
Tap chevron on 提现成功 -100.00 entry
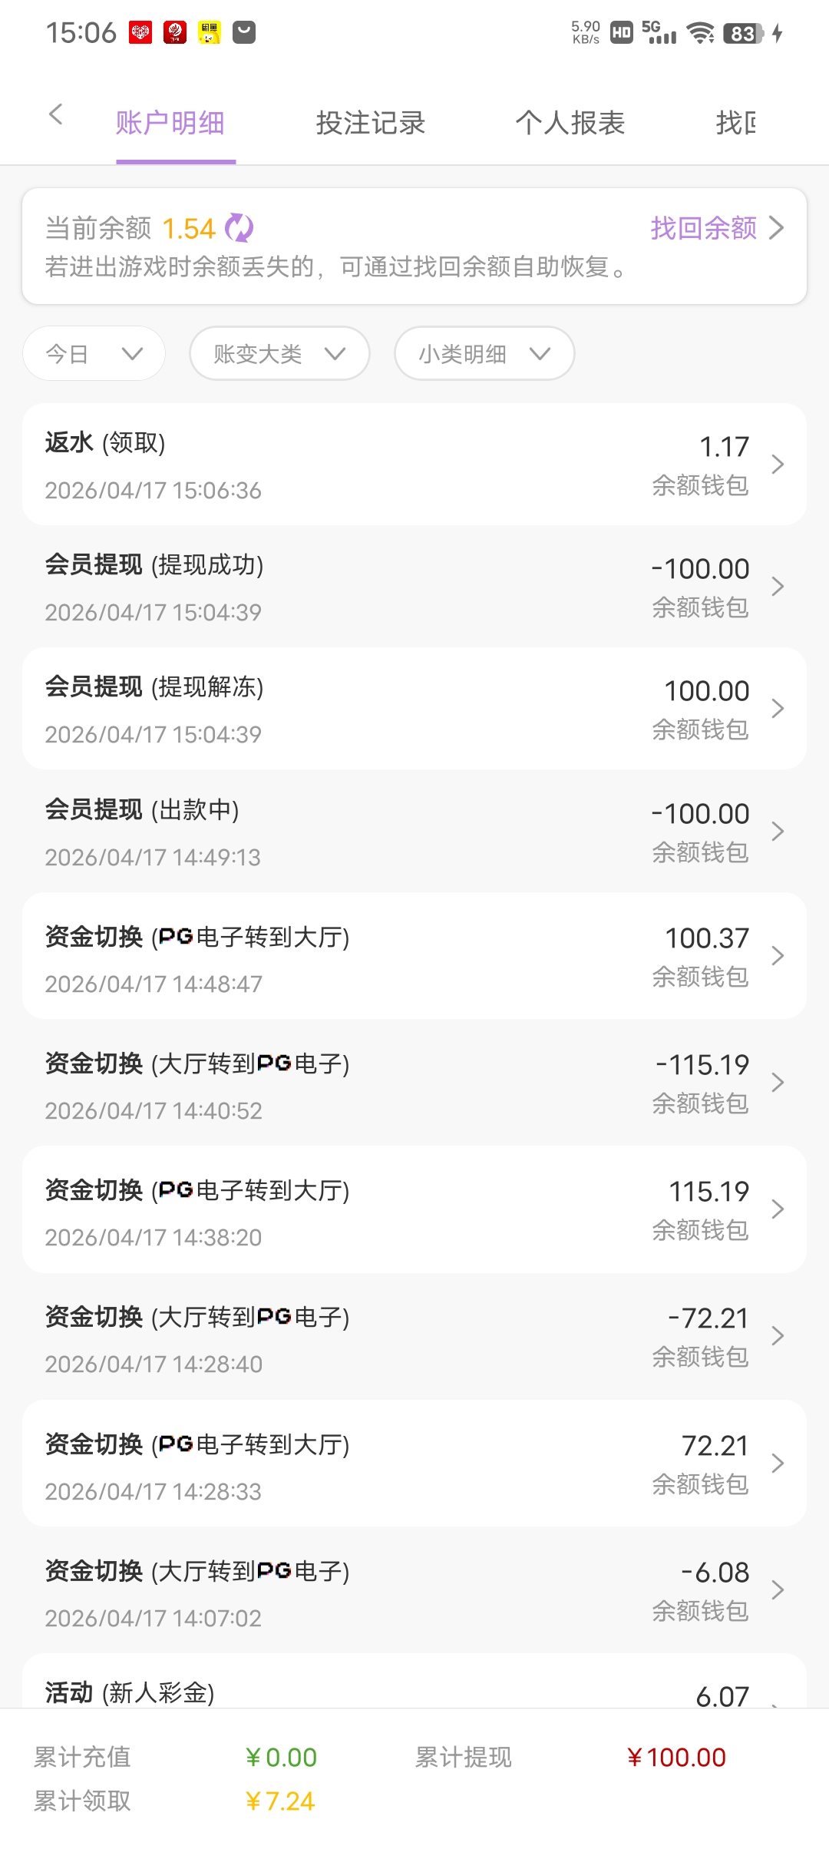click(x=777, y=587)
